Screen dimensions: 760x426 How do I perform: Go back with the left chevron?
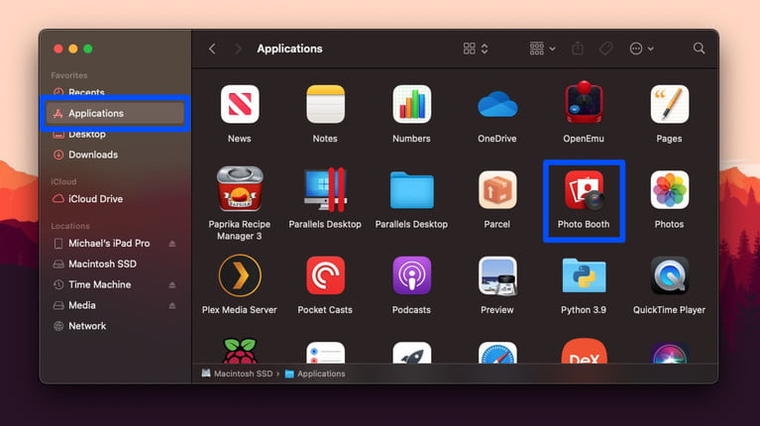(x=212, y=49)
